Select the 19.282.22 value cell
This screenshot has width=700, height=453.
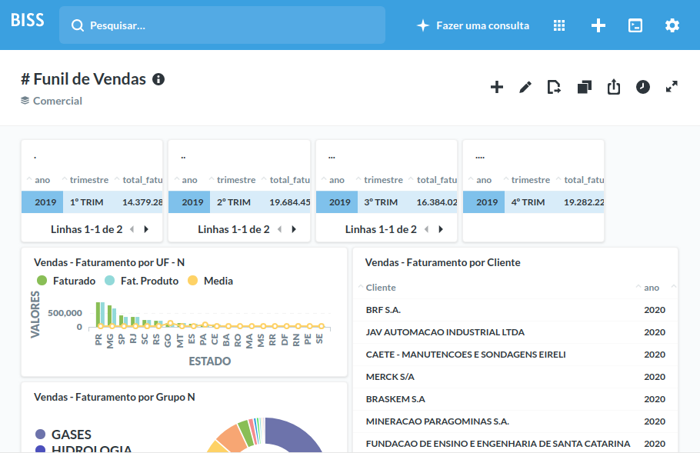581,202
